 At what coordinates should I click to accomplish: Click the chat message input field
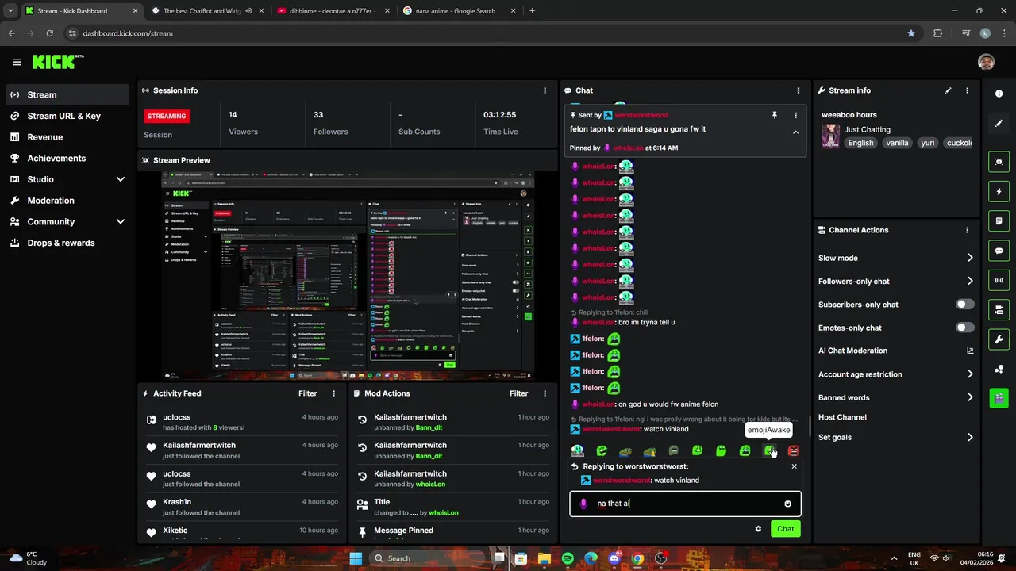(685, 504)
